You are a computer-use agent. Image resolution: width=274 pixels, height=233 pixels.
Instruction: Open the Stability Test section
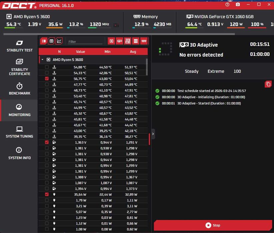(x=19, y=46)
